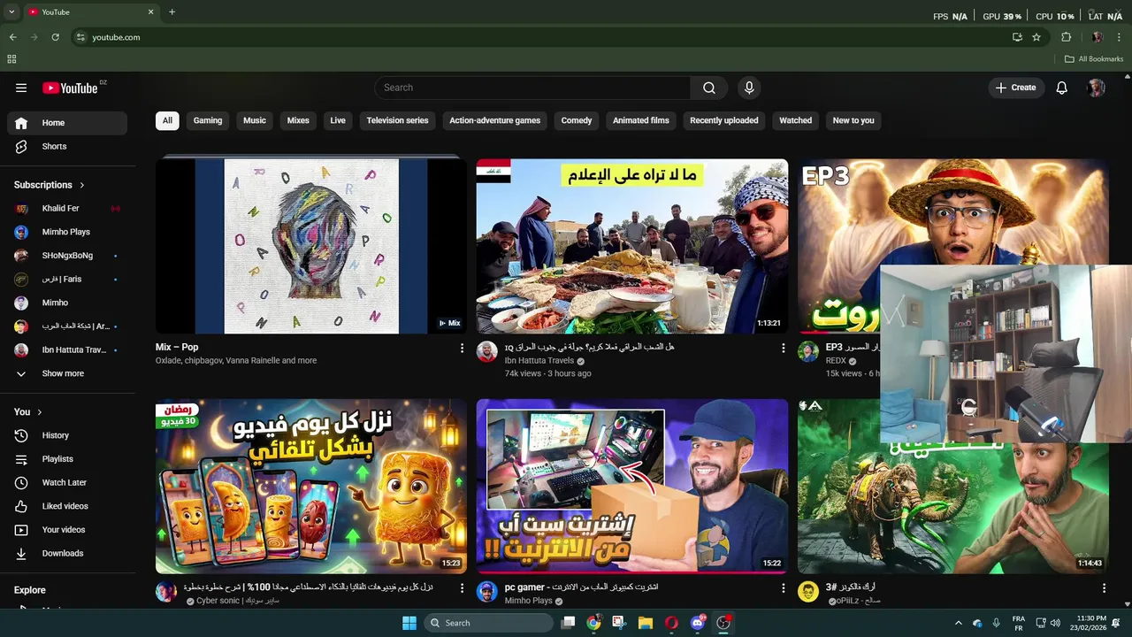Image resolution: width=1132 pixels, height=637 pixels.
Task: Open Playlists in the sidebar
Action: pos(67,459)
